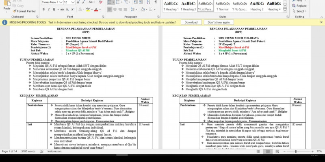Expand highlight color options arrow
325x162 pixels.
(x=92, y=9)
